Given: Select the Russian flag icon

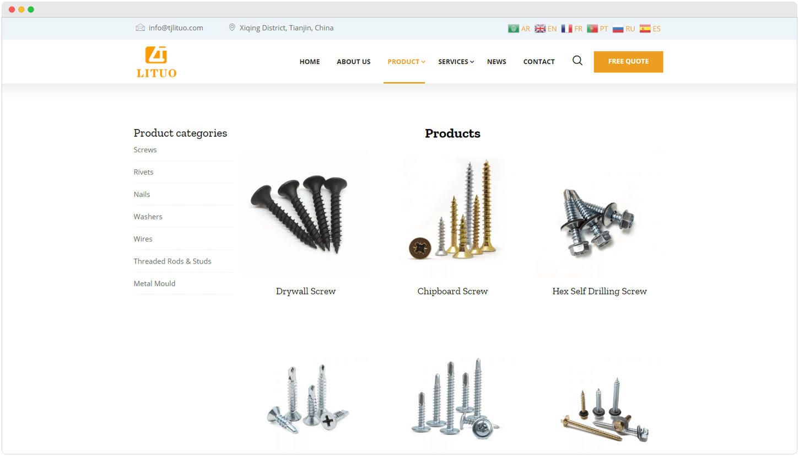Looking at the screenshot, I should pyautogui.click(x=618, y=29).
